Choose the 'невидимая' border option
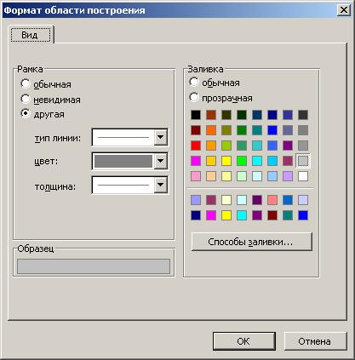The image size is (355, 360). coord(26,99)
